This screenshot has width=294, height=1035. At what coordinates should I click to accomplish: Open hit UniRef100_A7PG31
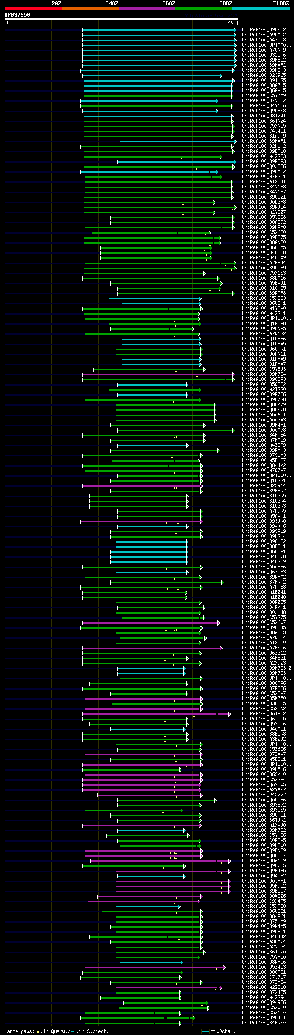(x=264, y=176)
